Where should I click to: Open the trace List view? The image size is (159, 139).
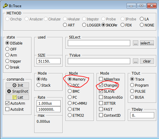(17, 97)
